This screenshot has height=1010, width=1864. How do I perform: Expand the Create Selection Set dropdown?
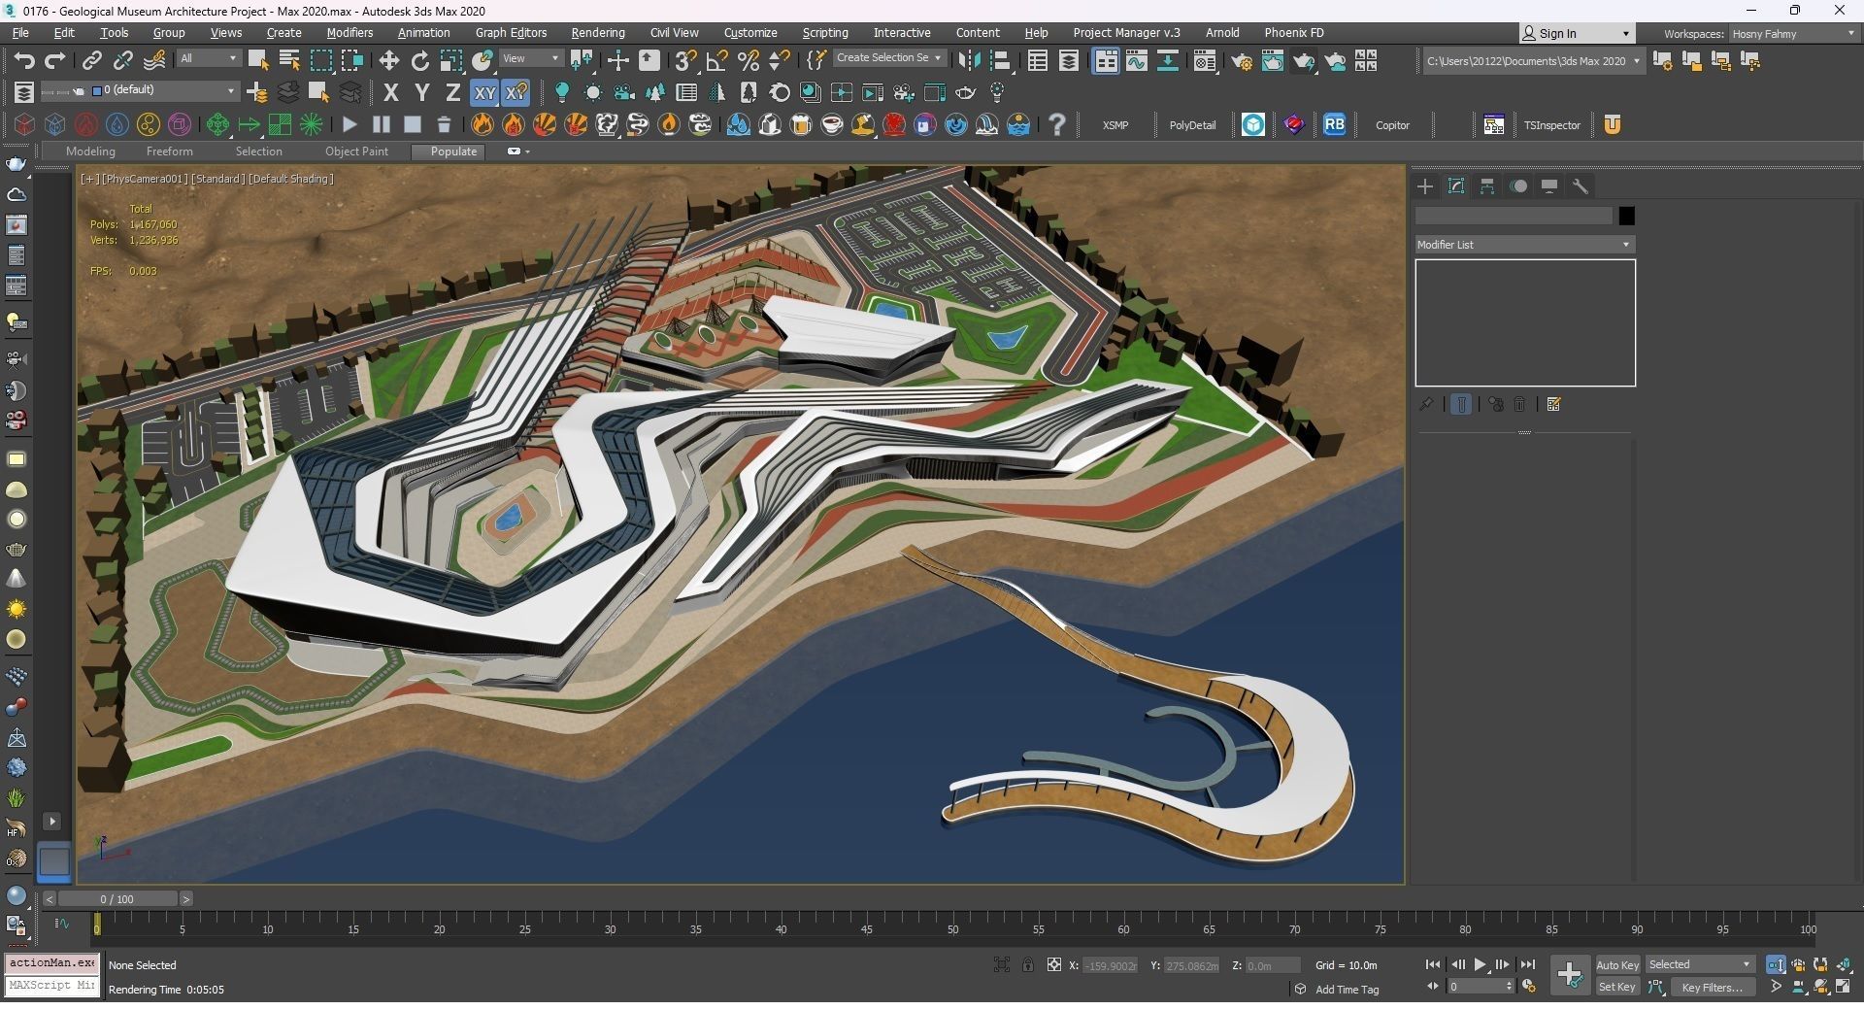(888, 58)
